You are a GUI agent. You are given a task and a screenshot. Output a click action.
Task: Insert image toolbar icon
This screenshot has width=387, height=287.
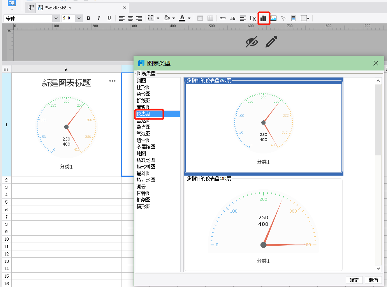[273, 18]
